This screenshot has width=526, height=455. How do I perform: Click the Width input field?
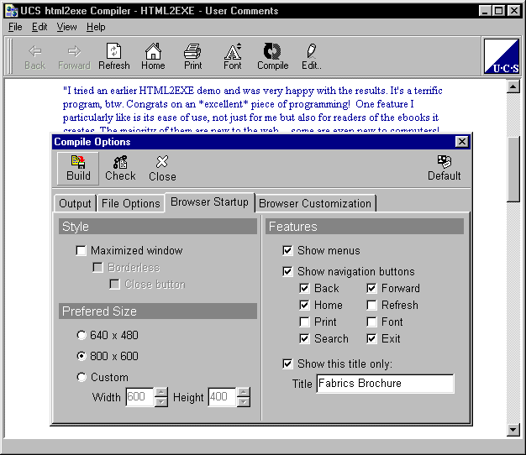pos(139,397)
